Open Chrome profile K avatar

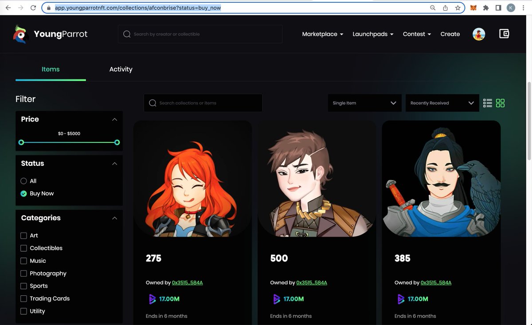click(511, 8)
